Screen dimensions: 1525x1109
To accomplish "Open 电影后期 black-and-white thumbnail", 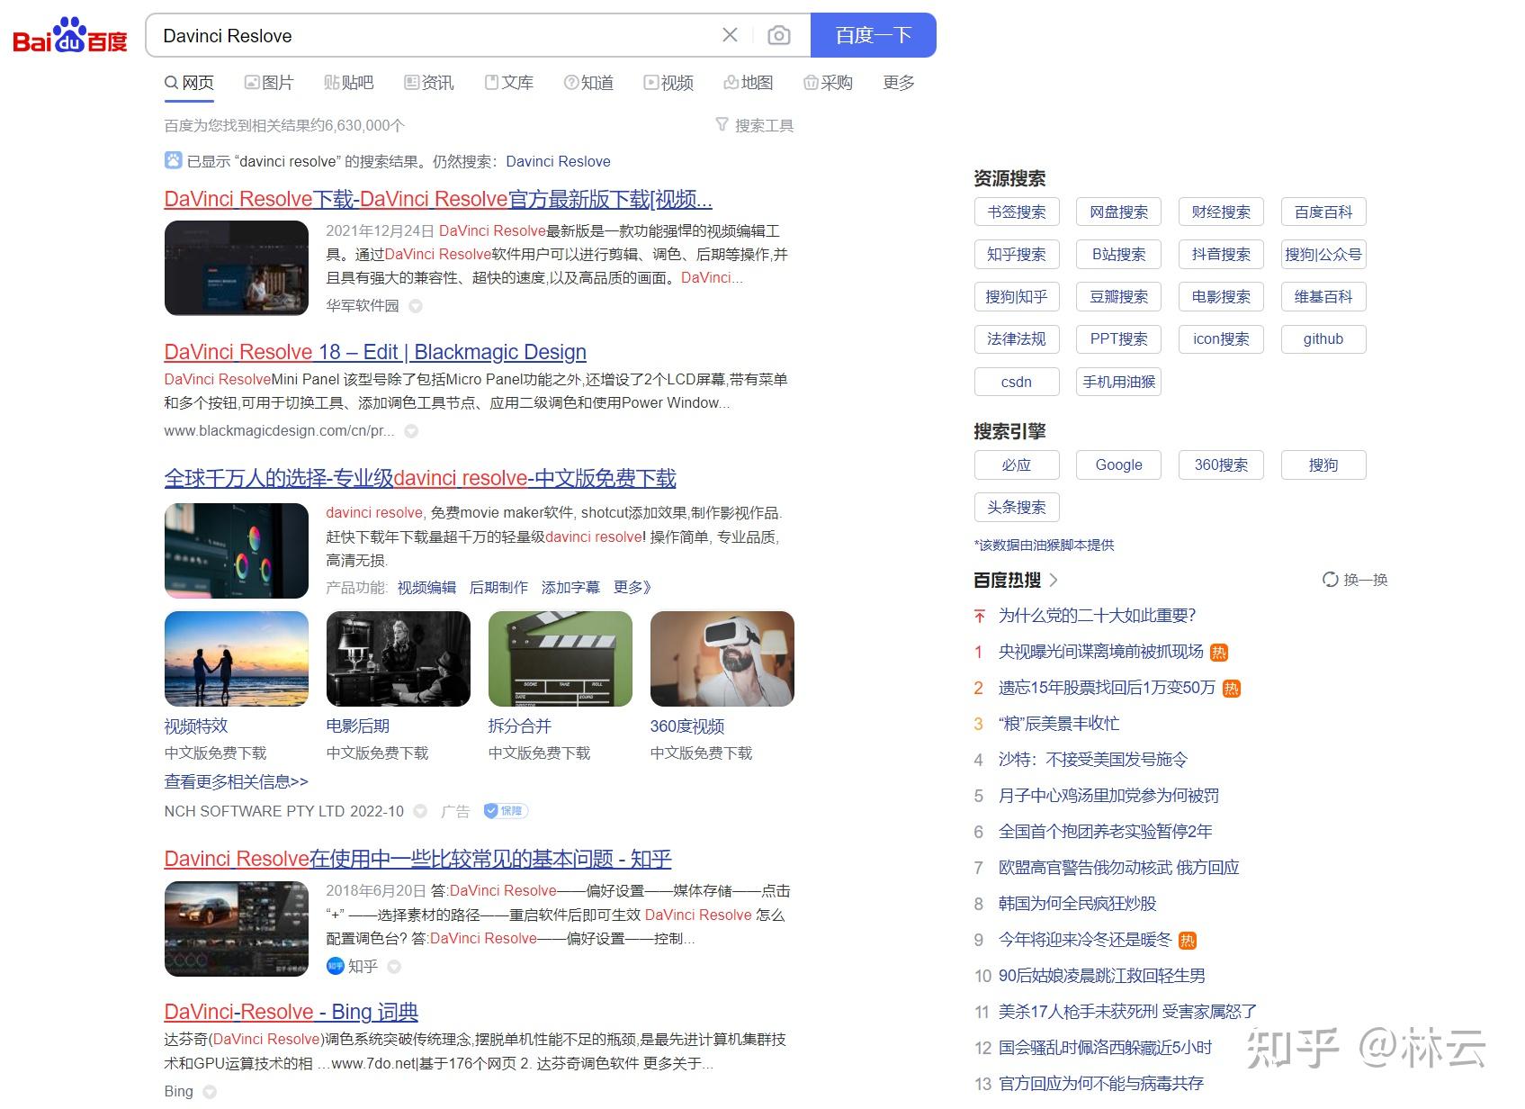I will click(399, 659).
